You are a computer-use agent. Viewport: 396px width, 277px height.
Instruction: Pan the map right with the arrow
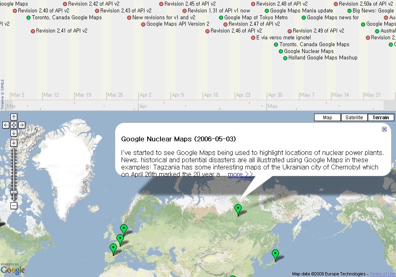click(x=22, y=125)
